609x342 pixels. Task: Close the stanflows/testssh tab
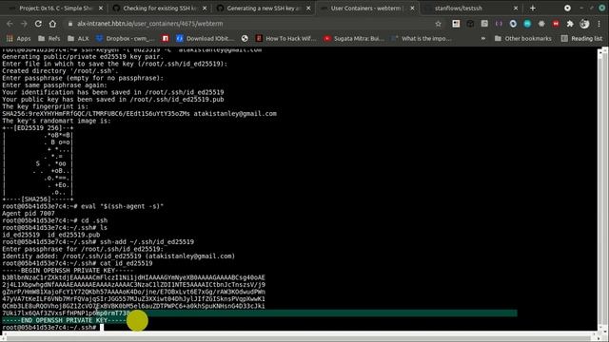click(516, 9)
